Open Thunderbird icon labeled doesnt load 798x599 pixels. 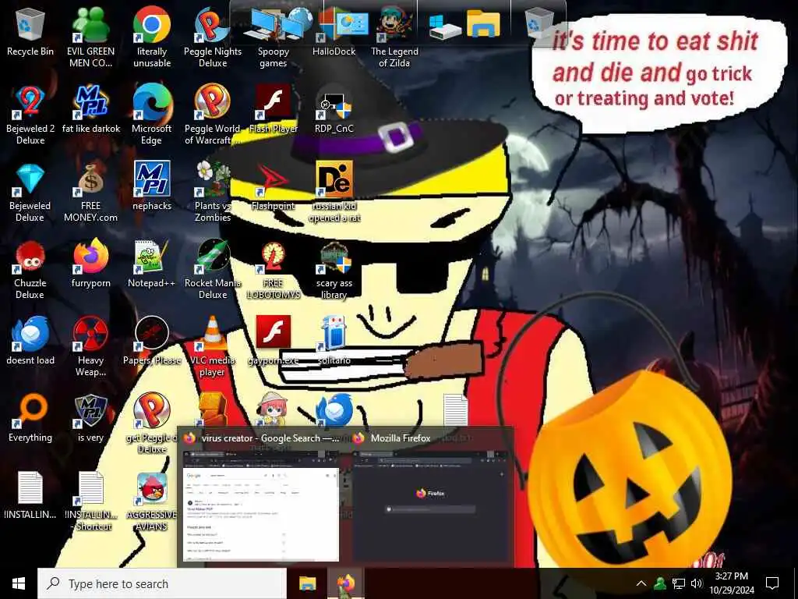(x=30, y=342)
